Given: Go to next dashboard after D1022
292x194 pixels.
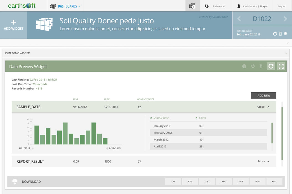Looking at the screenshot, I should pos(285,19).
